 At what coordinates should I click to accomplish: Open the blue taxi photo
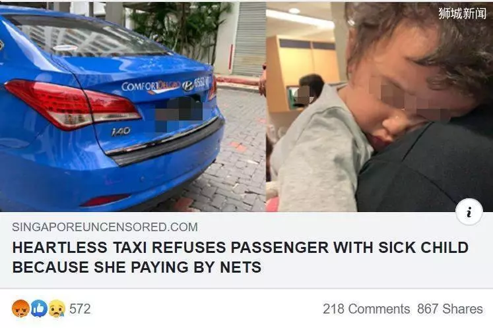point(133,107)
